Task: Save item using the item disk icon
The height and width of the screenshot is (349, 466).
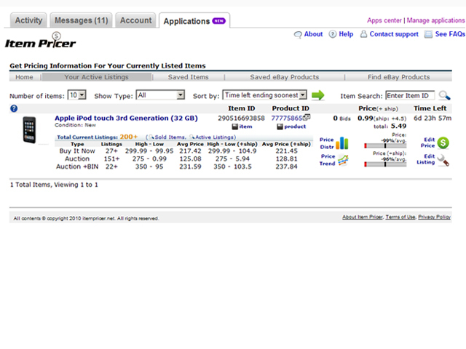Action: pyautogui.click(x=234, y=127)
